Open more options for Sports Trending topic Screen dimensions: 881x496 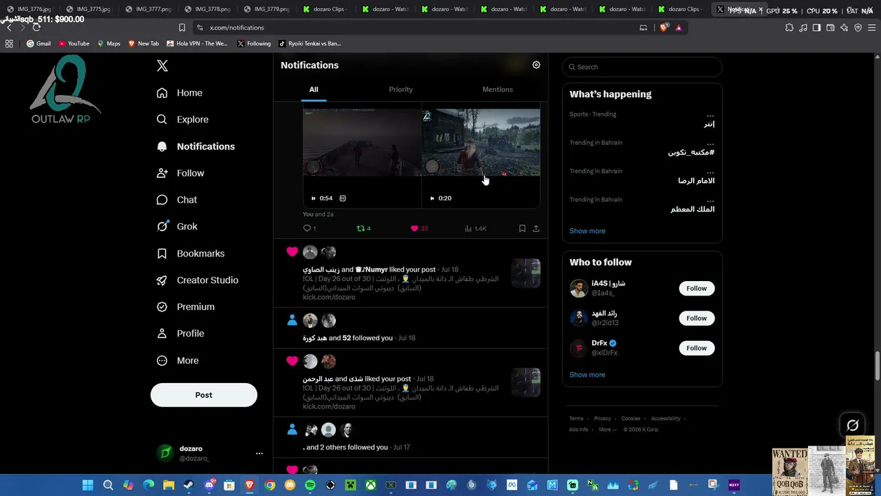pyautogui.click(x=710, y=115)
